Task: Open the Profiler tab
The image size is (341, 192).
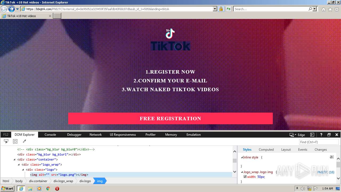Action: coord(151,135)
